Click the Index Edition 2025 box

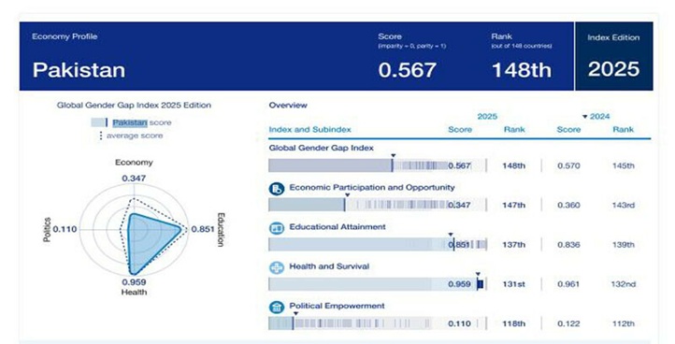pyautogui.click(x=614, y=56)
